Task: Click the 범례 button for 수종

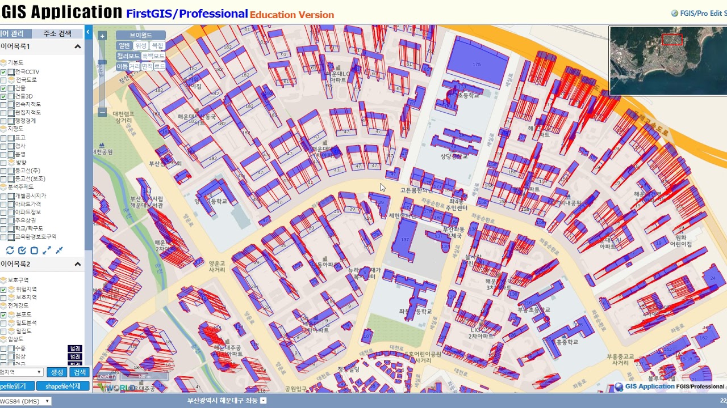Action: tap(75, 348)
